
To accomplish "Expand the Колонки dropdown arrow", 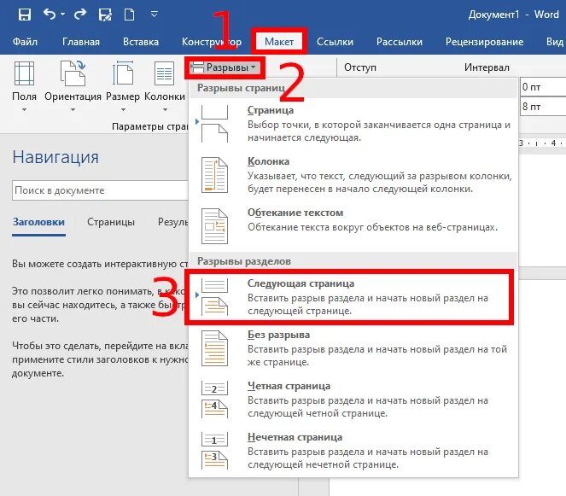I will pos(165,109).
